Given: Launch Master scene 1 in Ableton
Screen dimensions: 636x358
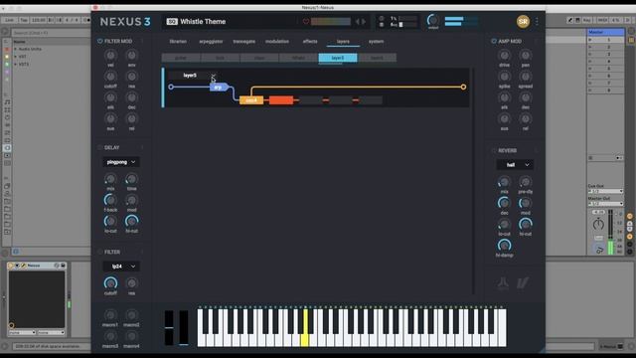Looking at the screenshot, I should (x=590, y=40).
